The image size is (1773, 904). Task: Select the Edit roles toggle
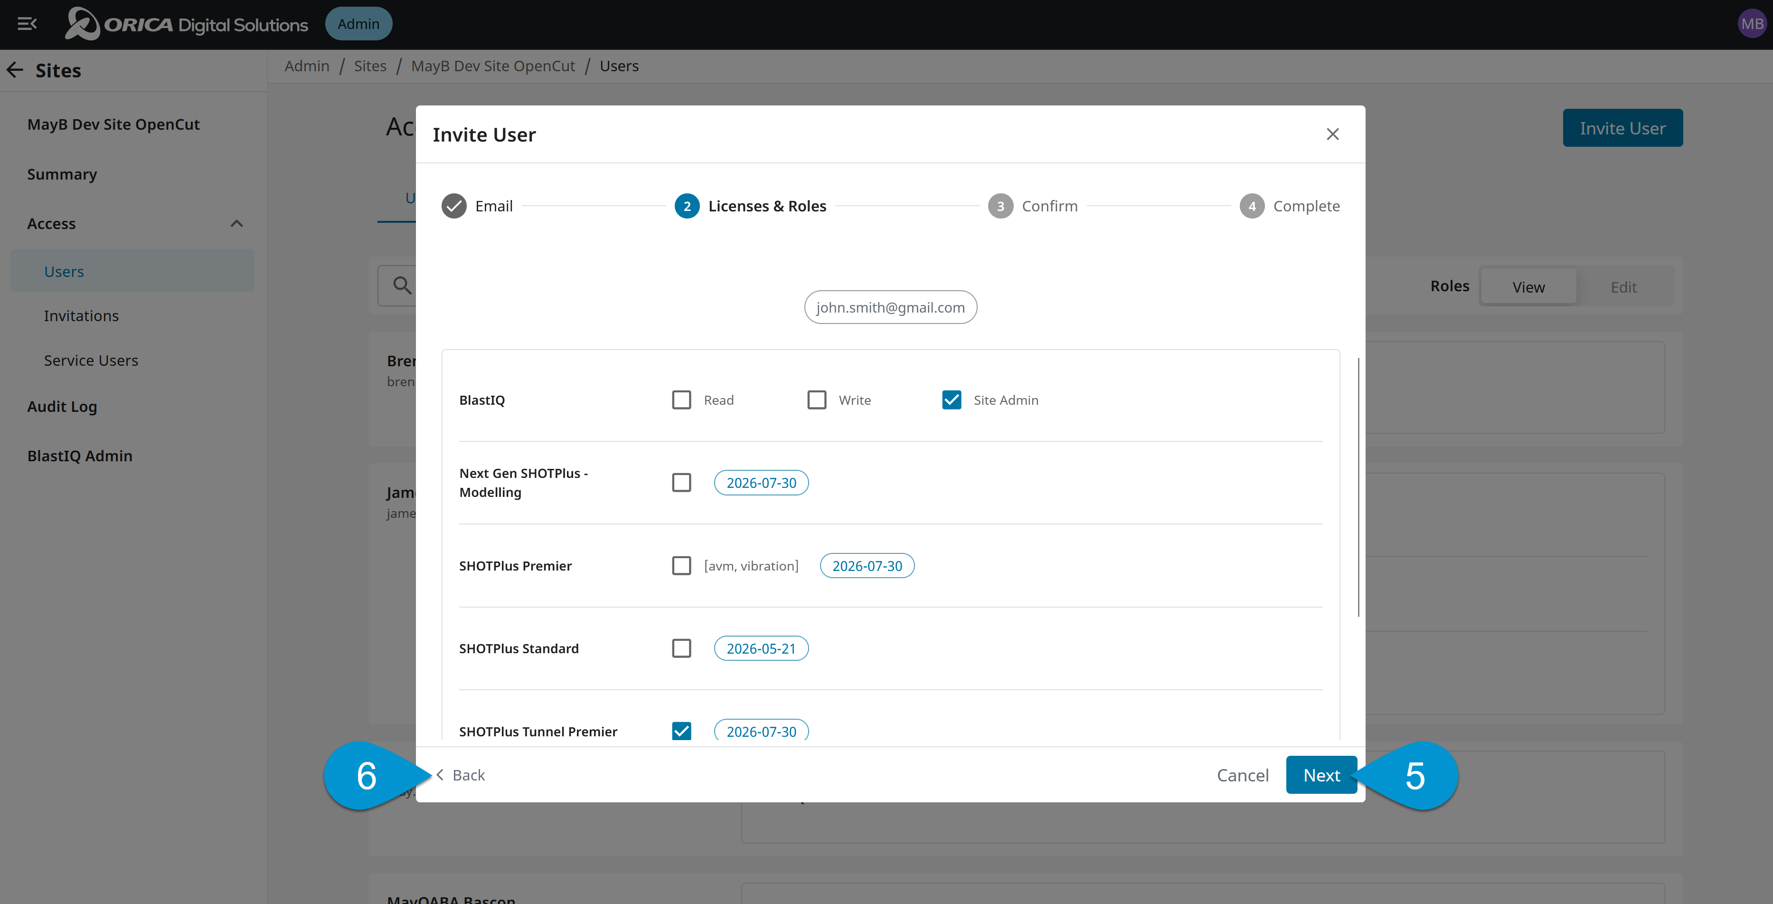1623,287
